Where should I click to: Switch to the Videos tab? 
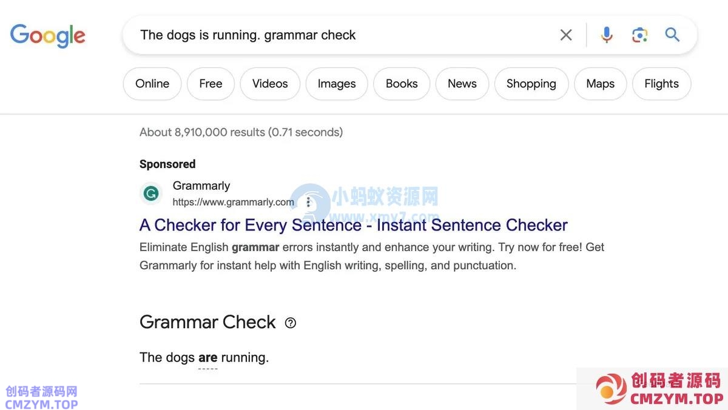(x=270, y=84)
